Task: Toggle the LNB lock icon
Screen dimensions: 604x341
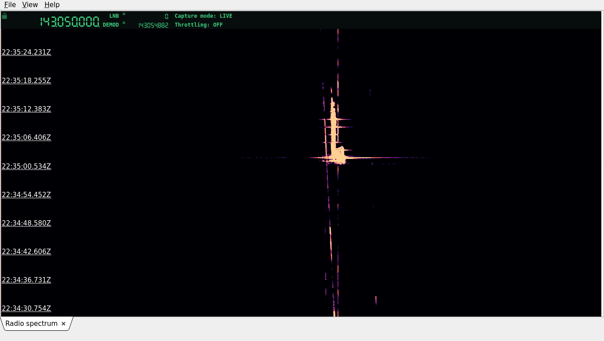Action: [124, 14]
